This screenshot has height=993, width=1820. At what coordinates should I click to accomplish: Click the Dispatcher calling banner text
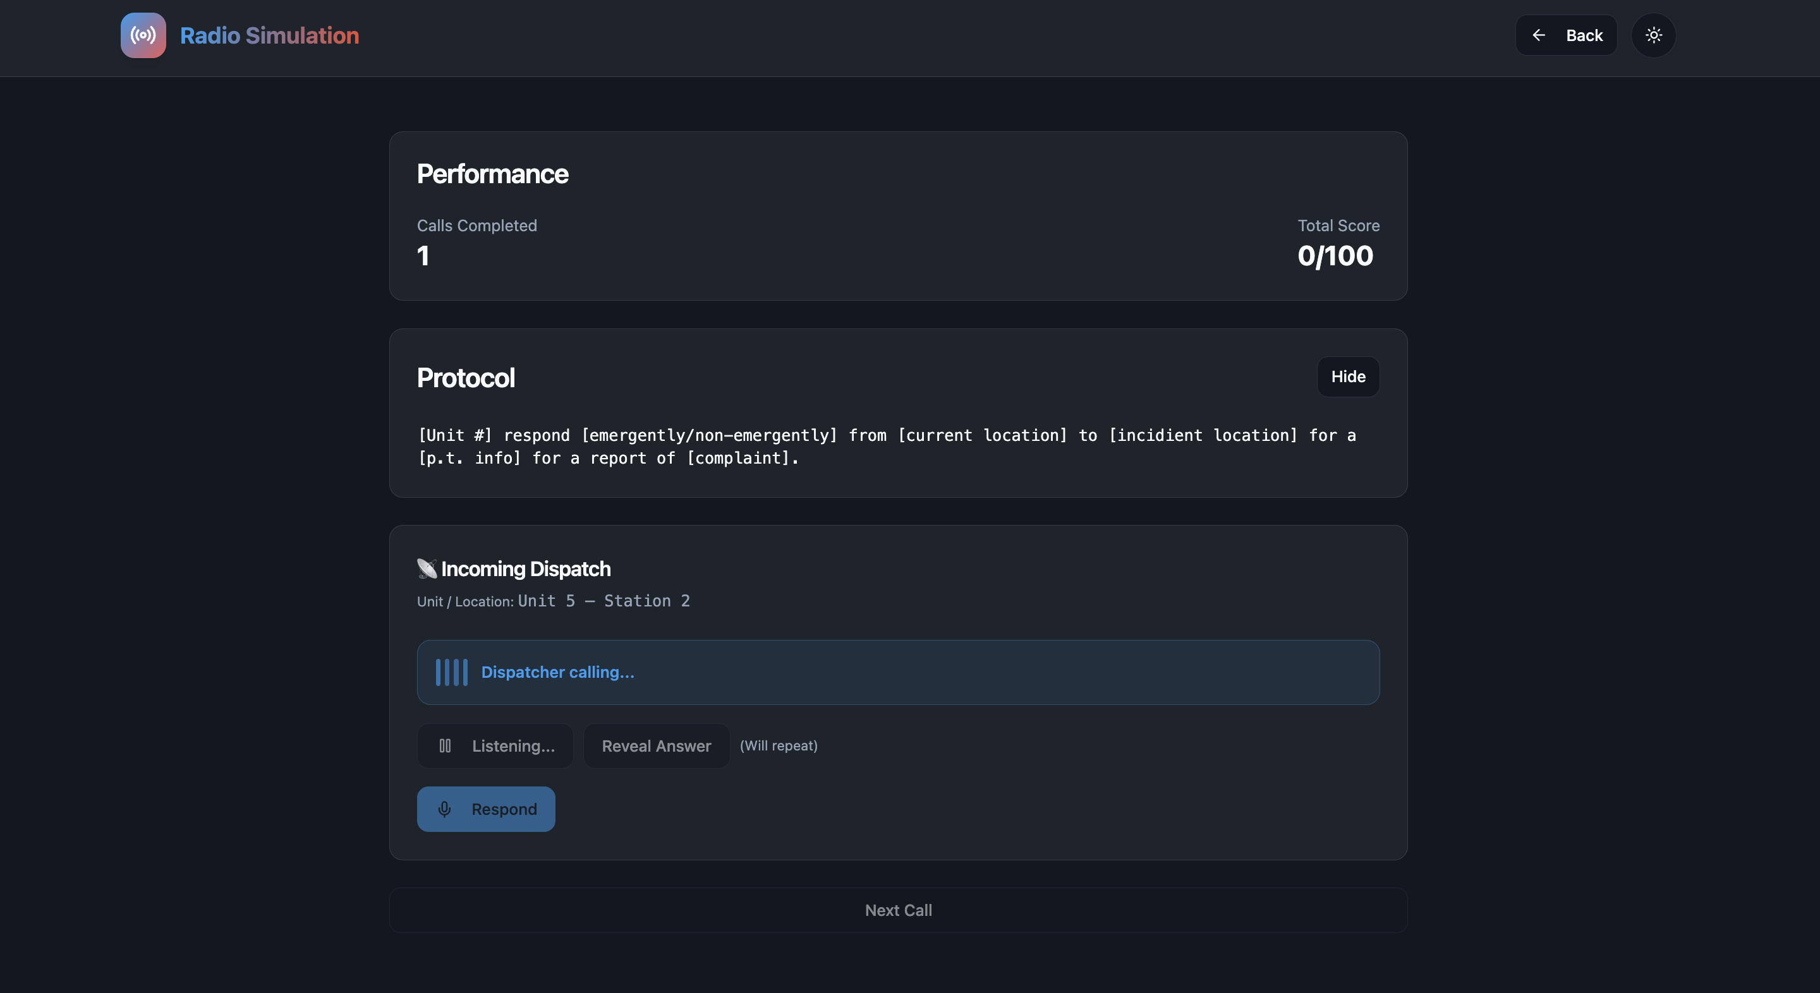(557, 672)
